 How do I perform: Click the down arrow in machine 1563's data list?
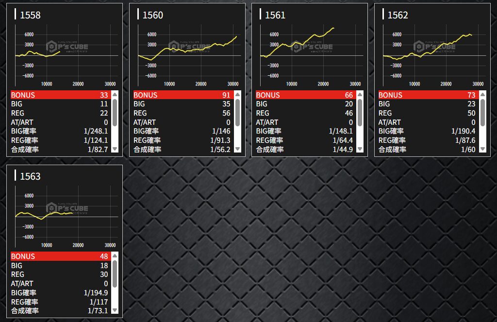(x=115, y=310)
